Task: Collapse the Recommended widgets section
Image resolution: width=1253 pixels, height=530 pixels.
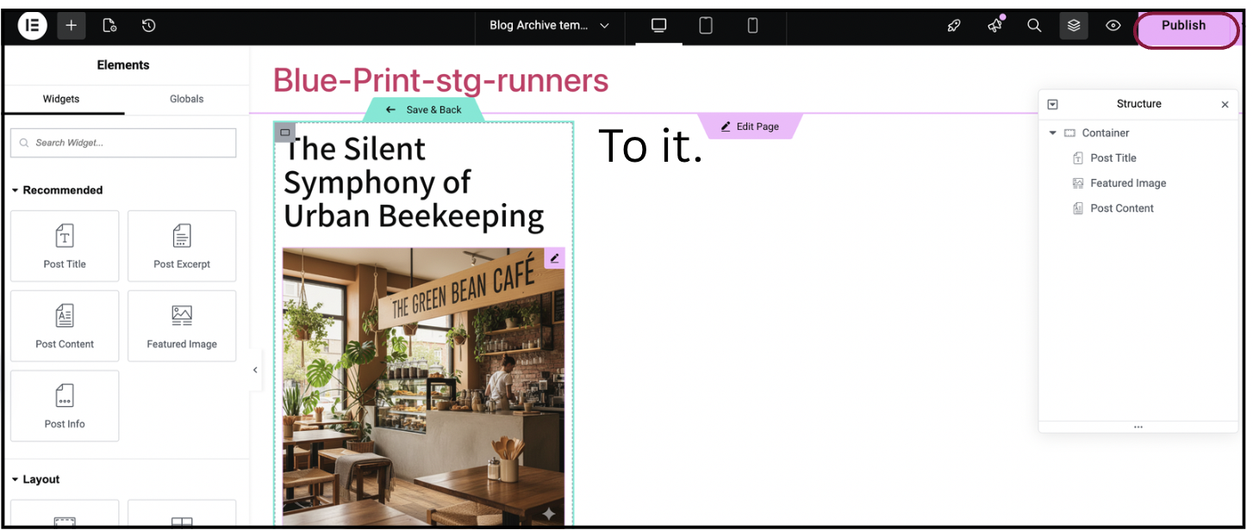Action: pyautogui.click(x=16, y=190)
